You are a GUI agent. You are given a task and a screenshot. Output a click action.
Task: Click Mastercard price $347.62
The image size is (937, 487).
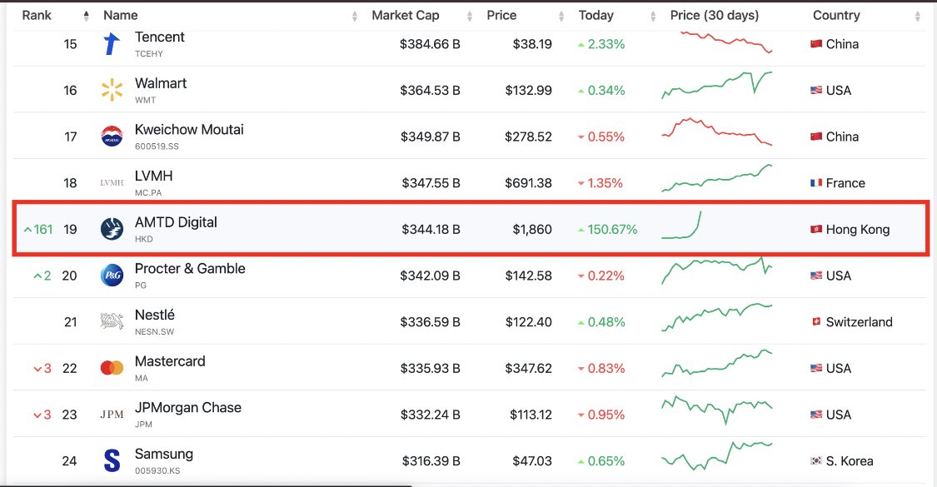coord(528,368)
